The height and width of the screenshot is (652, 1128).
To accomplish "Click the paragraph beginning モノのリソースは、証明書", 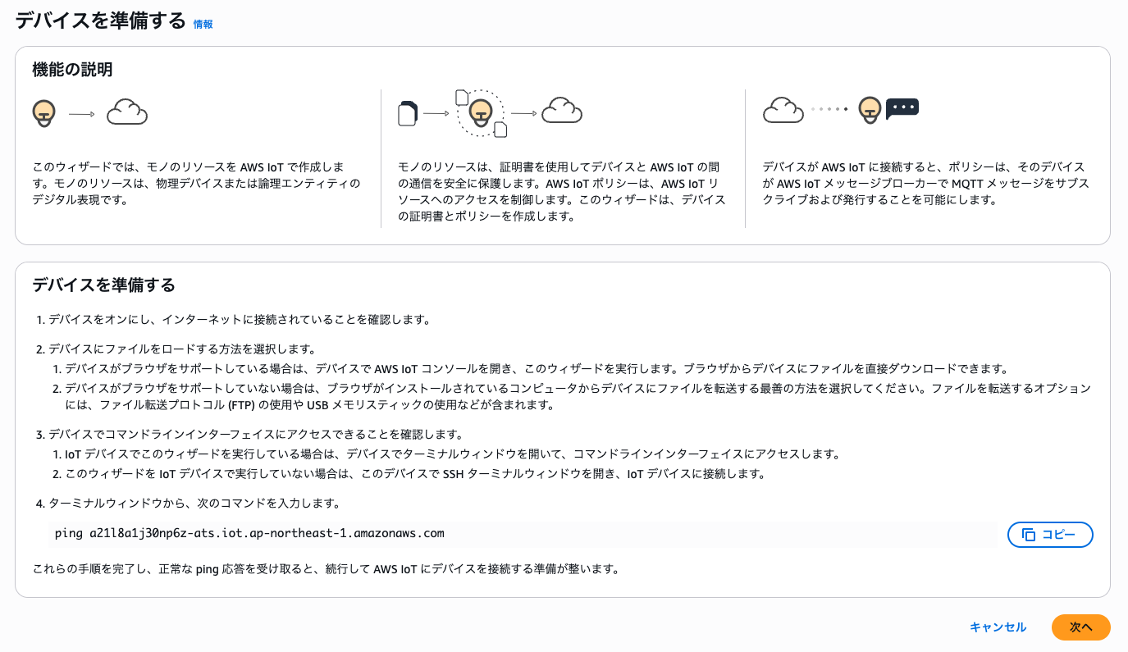I will (x=562, y=191).
